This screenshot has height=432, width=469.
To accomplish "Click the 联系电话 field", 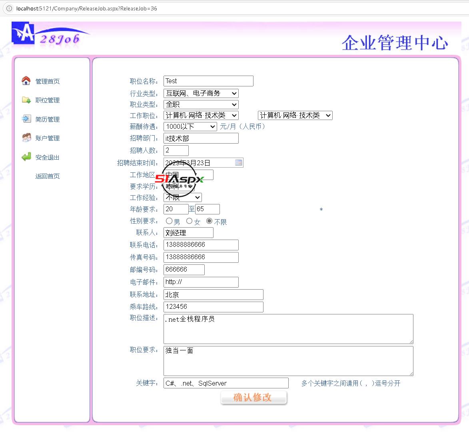I will pyautogui.click(x=201, y=245).
